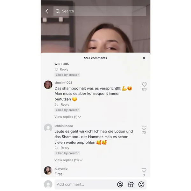Viewport: 191px width, 191px height.
Task: Reply to the 1d comment at top
Action: pyautogui.click(x=64, y=69)
